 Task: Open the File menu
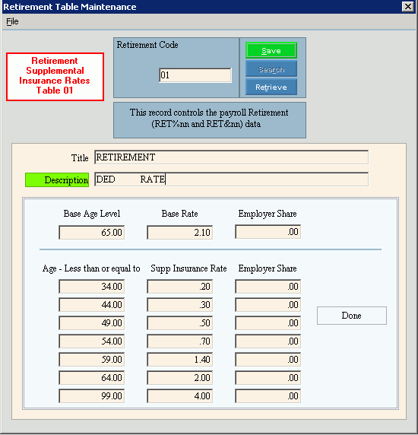point(12,21)
